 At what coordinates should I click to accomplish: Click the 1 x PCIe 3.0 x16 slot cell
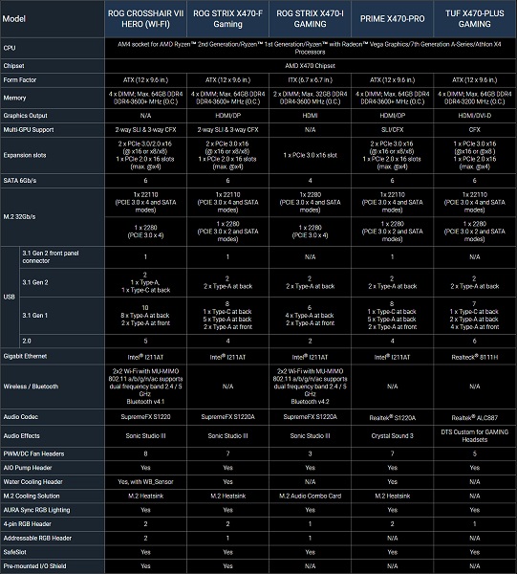(310, 155)
